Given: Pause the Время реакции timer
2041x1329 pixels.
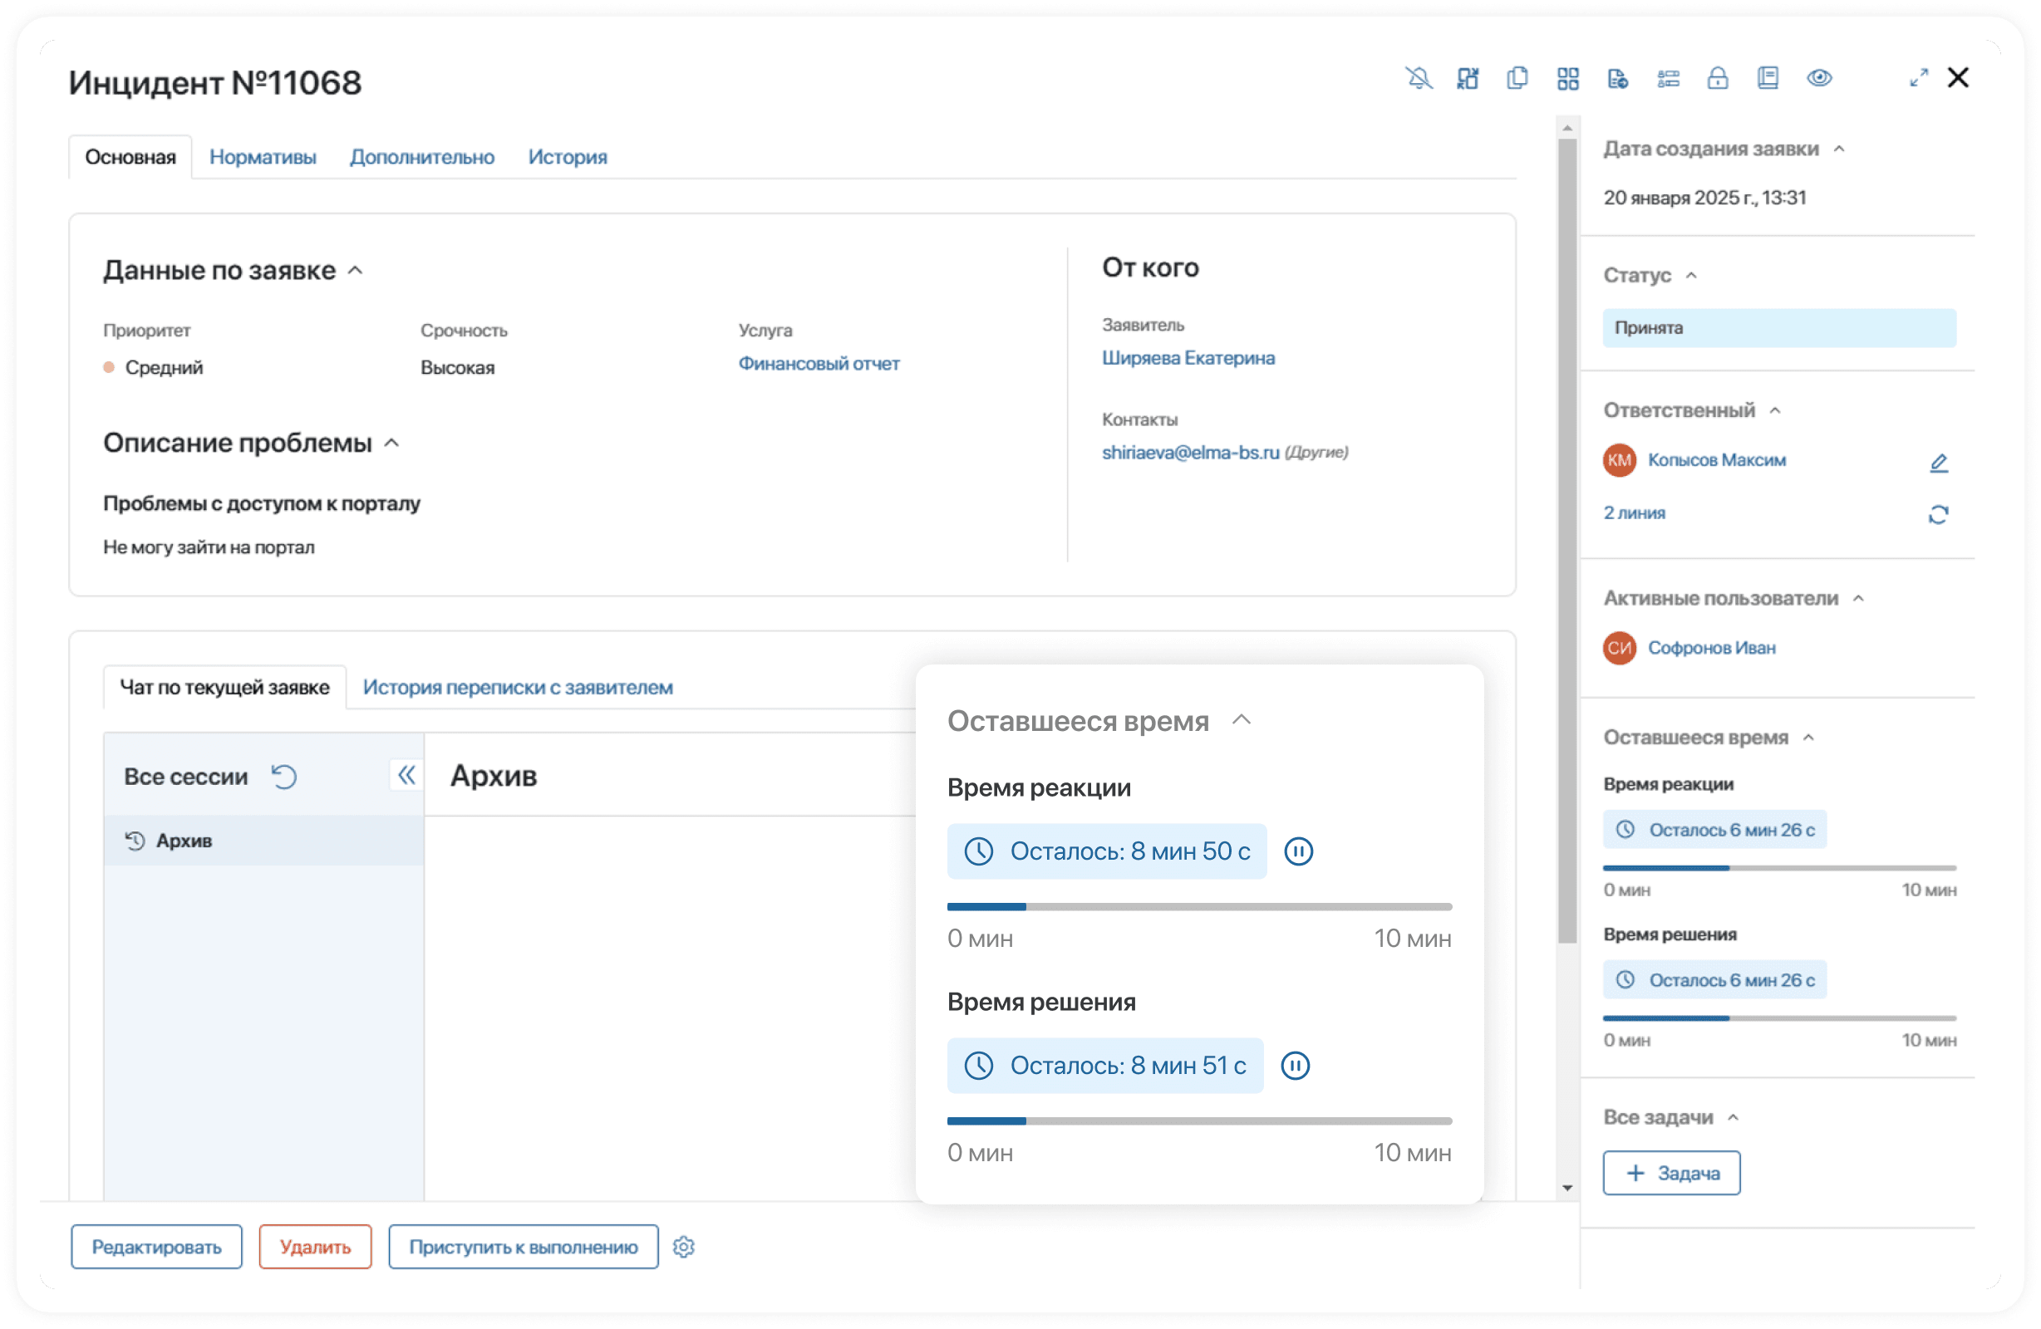Looking at the screenshot, I should coord(1298,852).
